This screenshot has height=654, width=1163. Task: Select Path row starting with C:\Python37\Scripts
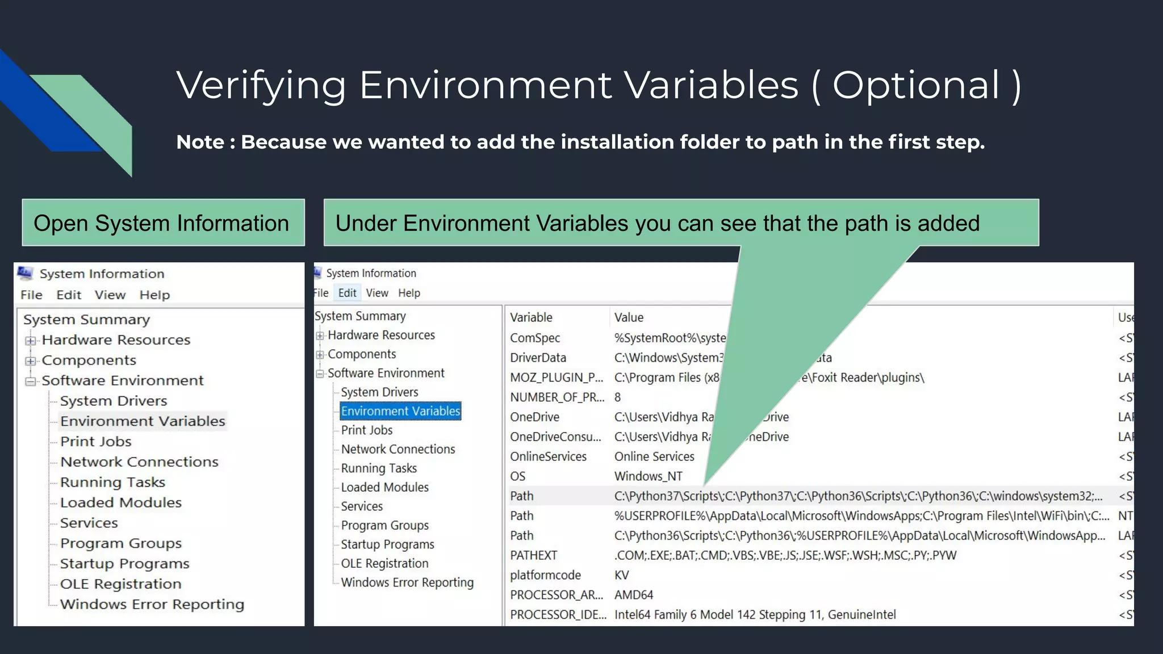point(819,496)
